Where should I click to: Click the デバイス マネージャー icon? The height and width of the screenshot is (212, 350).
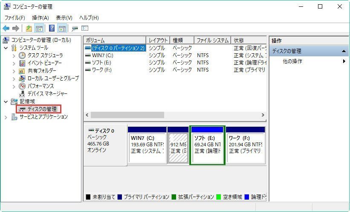pos(22,94)
